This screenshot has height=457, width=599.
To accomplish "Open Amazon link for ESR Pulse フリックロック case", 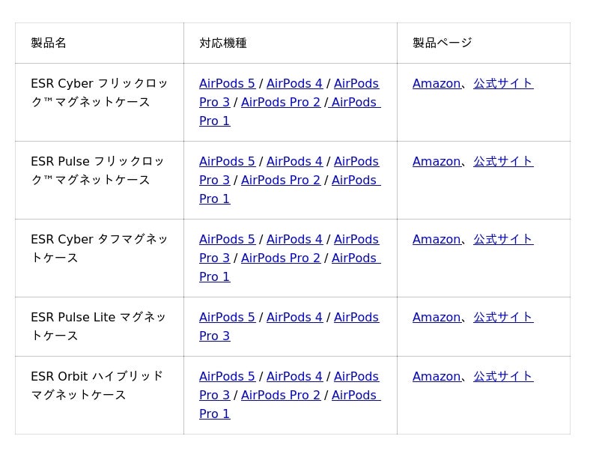I will 437,161.
